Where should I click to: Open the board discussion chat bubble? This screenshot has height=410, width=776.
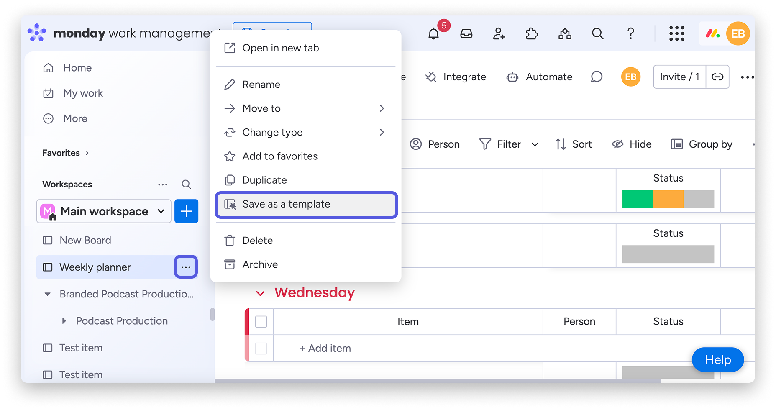pos(597,77)
